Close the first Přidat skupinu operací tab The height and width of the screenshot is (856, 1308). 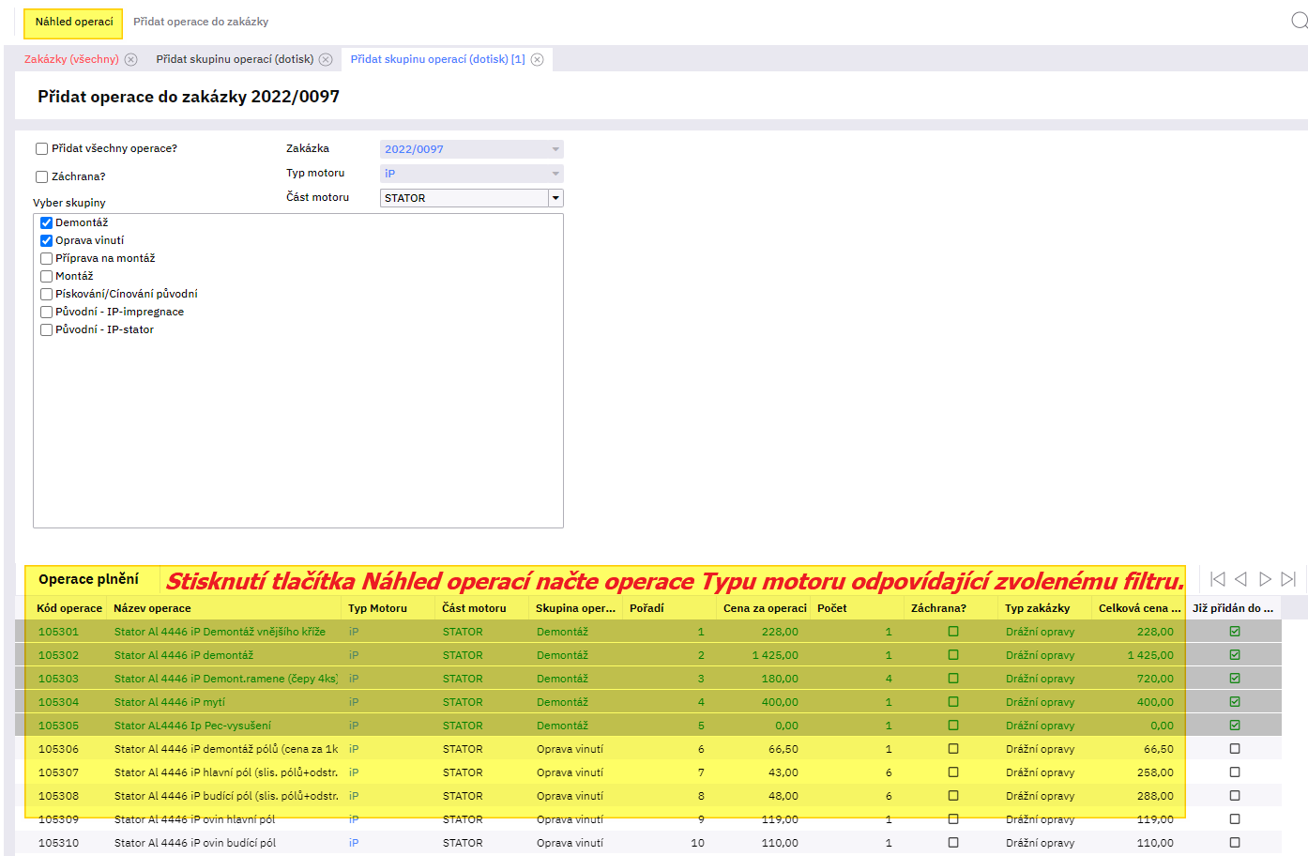[326, 59]
